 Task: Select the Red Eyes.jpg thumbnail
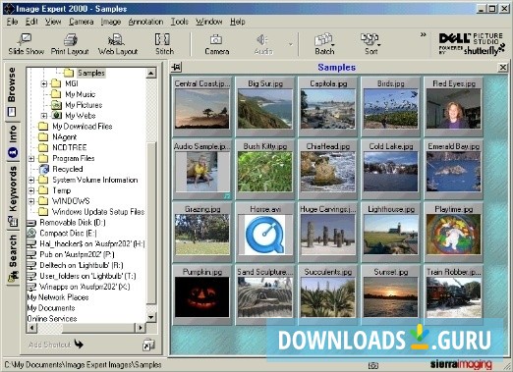[x=454, y=107]
